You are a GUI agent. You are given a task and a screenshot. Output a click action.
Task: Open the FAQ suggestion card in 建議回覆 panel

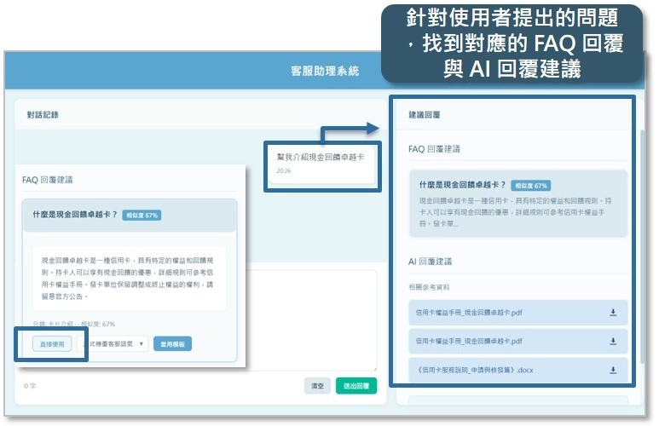518,203
